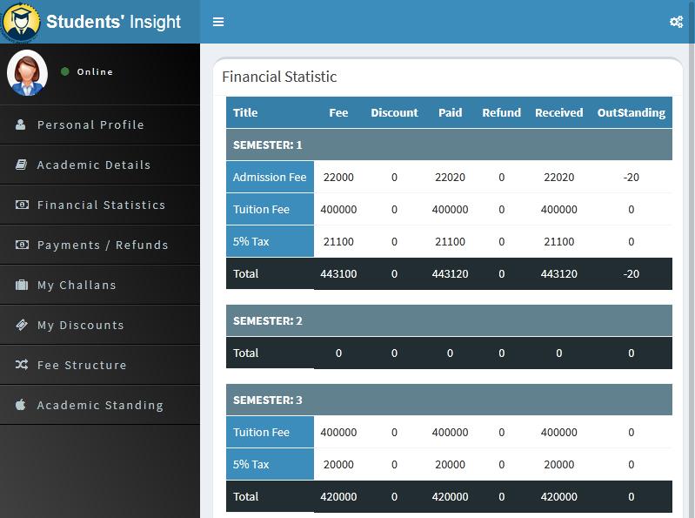Click the user avatar picture
Screen dimensions: 695x518
pos(27,73)
